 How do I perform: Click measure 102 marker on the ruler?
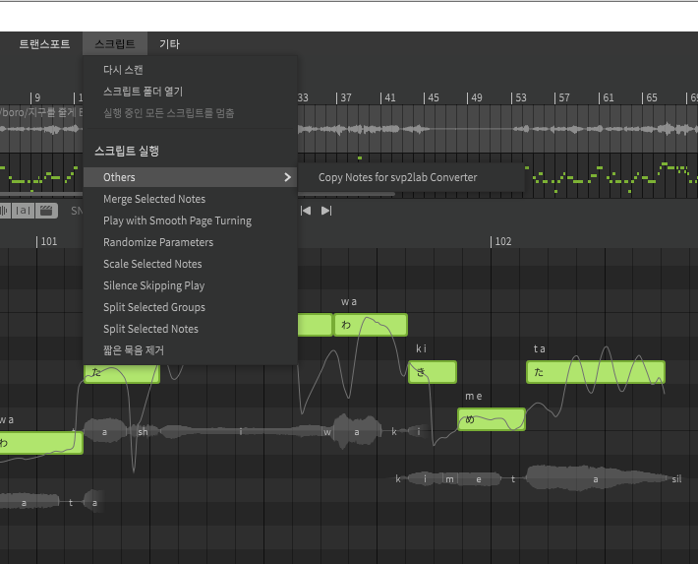pos(501,241)
